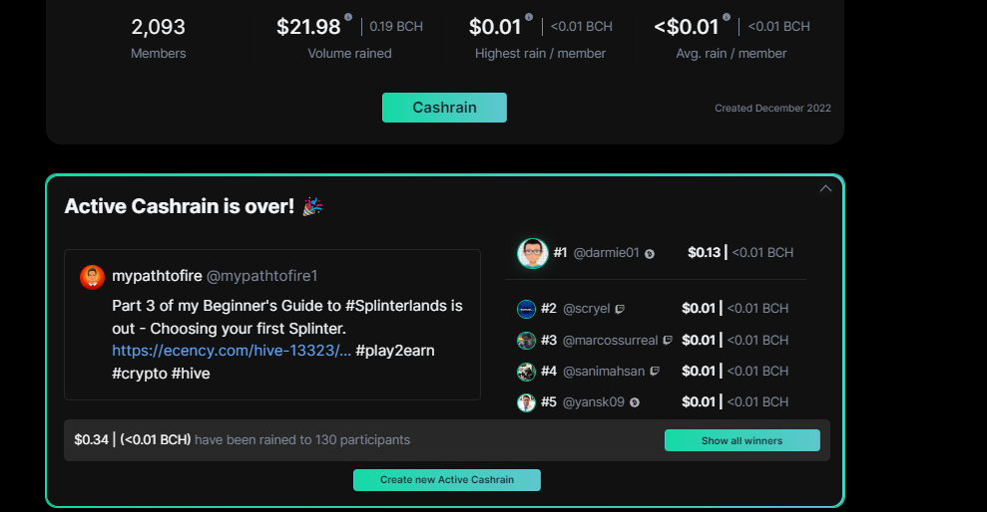Click the noise.cash icon next to @darmie01

click(x=650, y=254)
